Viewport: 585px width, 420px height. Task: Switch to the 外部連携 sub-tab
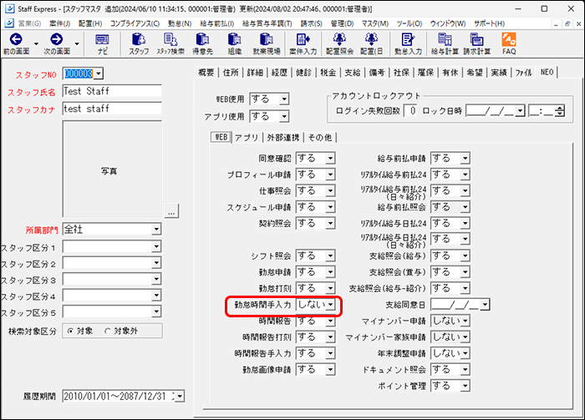(x=283, y=138)
